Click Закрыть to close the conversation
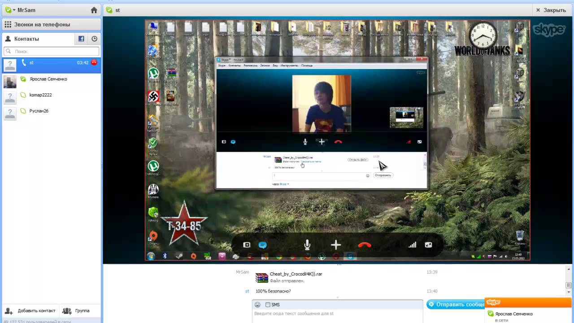The height and width of the screenshot is (323, 574). pyautogui.click(x=551, y=10)
